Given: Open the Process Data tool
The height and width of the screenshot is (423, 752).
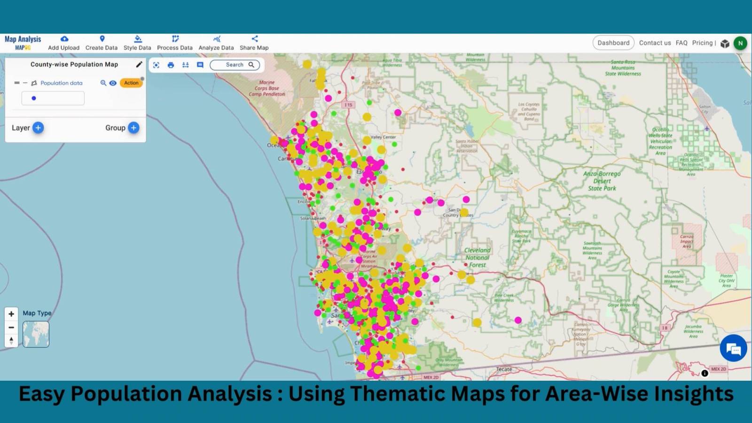Looking at the screenshot, I should 175,42.
